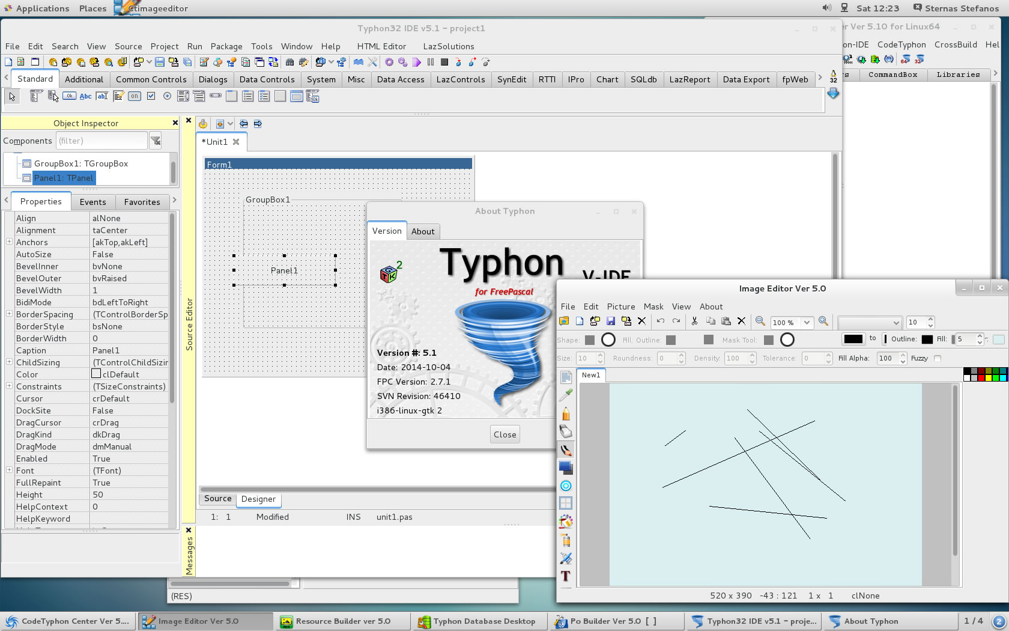Viewport: 1009px width, 631px height.
Task: Click the Caption value Panel1
Action: tap(129, 350)
